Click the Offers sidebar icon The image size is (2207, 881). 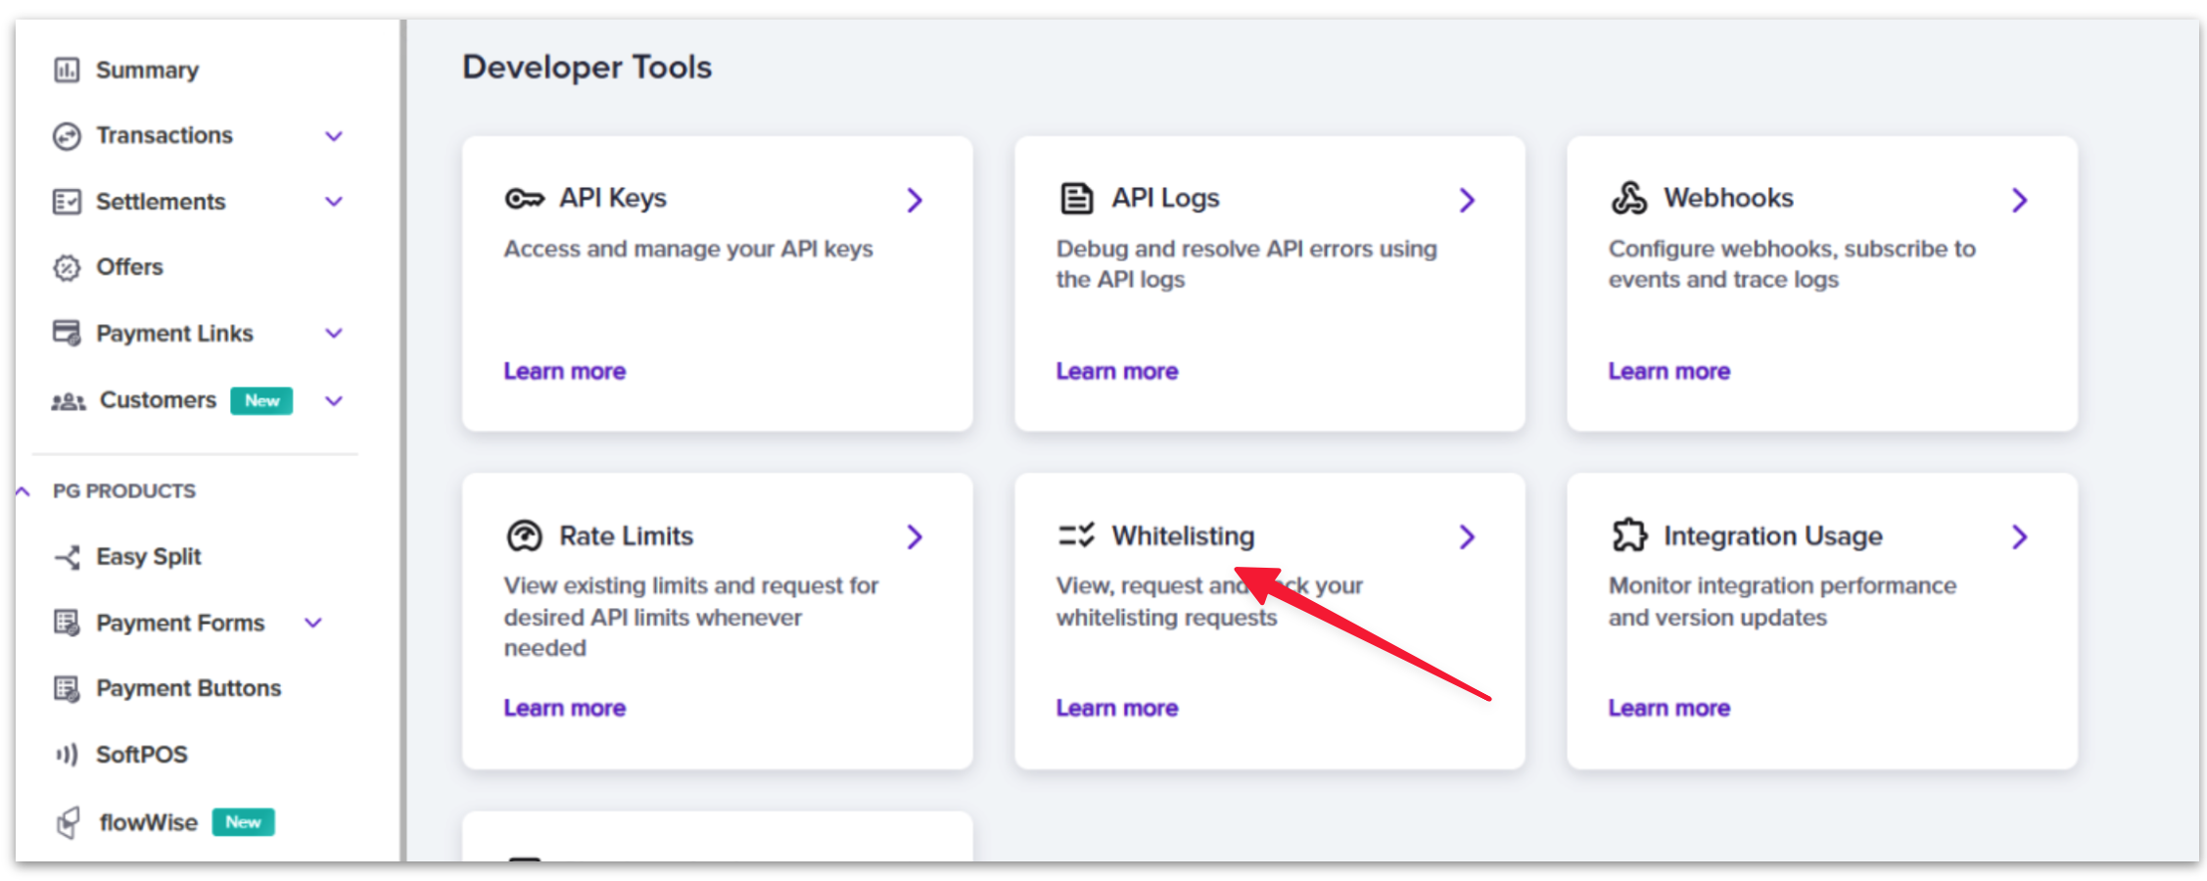pos(67,267)
